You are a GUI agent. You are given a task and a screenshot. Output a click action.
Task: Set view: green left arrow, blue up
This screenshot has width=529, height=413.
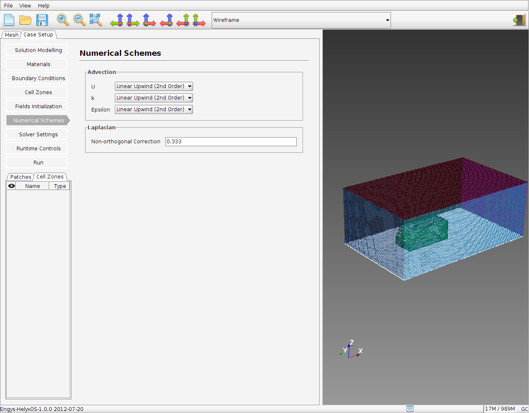pos(117,20)
